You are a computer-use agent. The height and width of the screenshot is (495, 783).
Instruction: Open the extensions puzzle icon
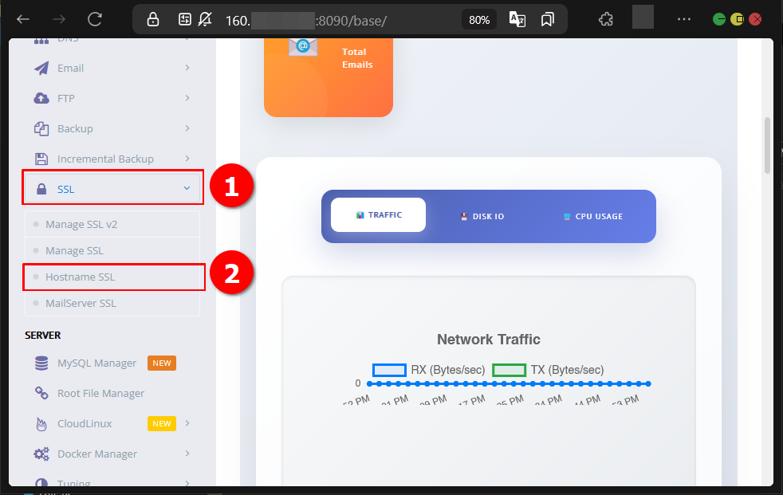click(x=606, y=19)
